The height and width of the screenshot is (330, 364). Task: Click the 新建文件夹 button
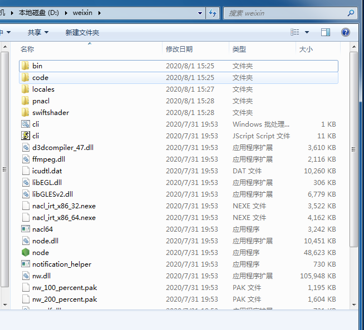coord(82,32)
